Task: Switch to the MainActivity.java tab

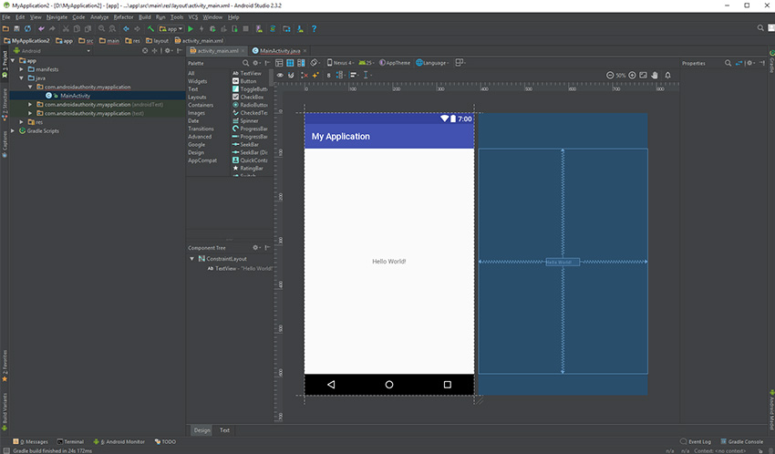Action: point(279,51)
